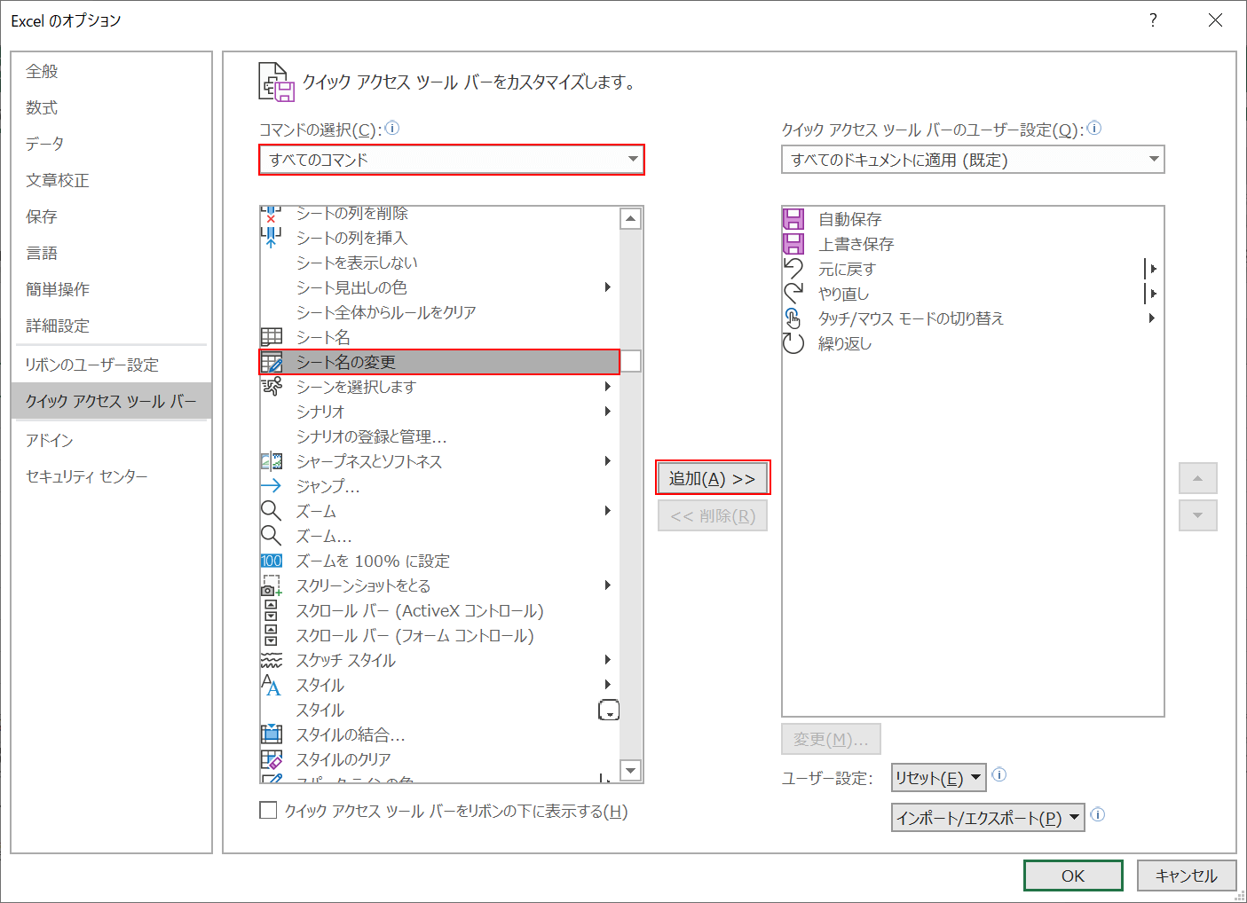Click the move down arrow button
Image resolution: width=1247 pixels, height=903 pixels.
[x=1198, y=515]
